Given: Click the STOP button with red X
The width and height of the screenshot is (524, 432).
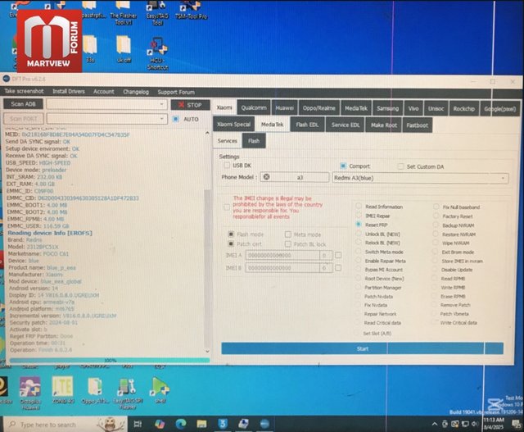Looking at the screenshot, I should coord(190,105).
